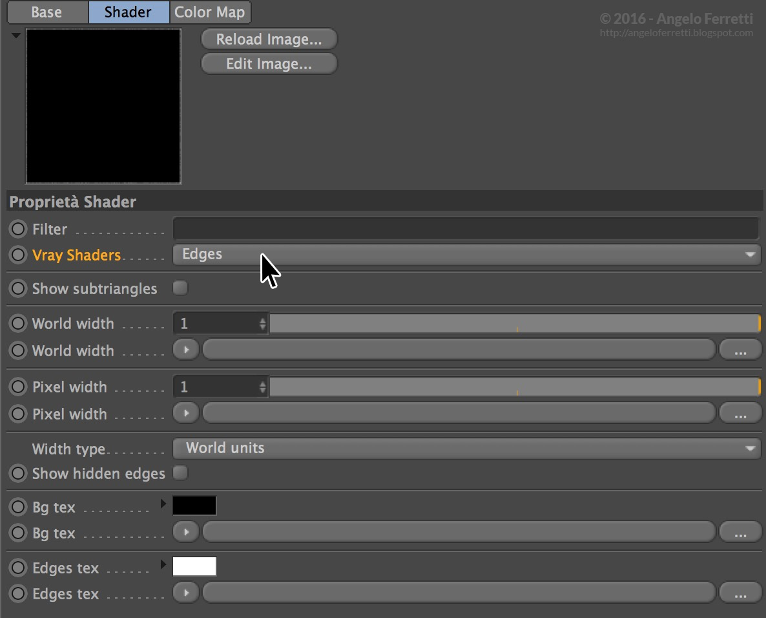766x618 pixels.
Task: Click the World width texture link bar
Action: point(459,350)
